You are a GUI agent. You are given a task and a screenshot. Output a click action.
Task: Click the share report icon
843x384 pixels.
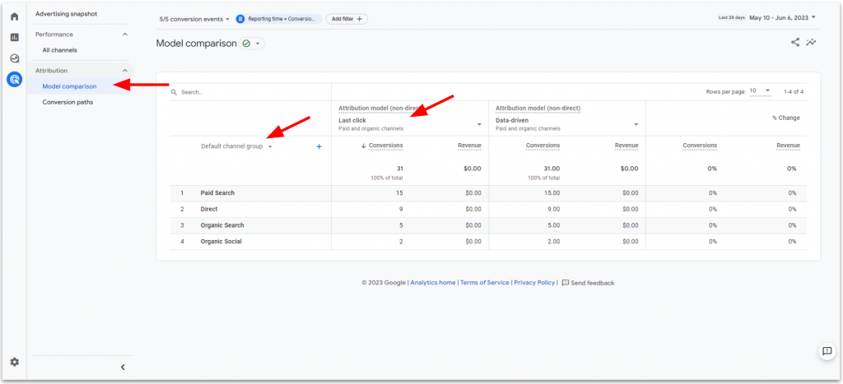coord(795,43)
